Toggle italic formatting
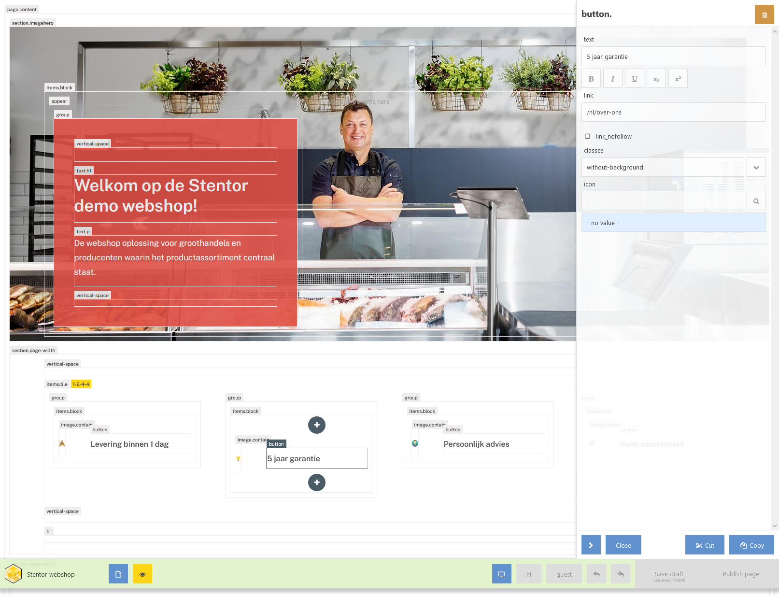Image resolution: width=779 pixels, height=596 pixels. 613,79
